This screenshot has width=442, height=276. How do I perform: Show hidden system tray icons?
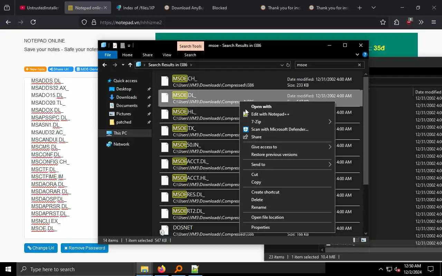[381, 269]
